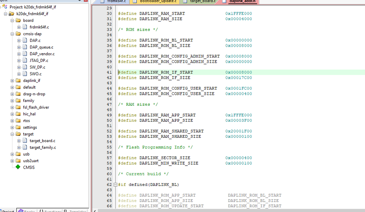Expand the family folder
Viewport: 365px width, 212px height.
pyautogui.click(x=12, y=101)
